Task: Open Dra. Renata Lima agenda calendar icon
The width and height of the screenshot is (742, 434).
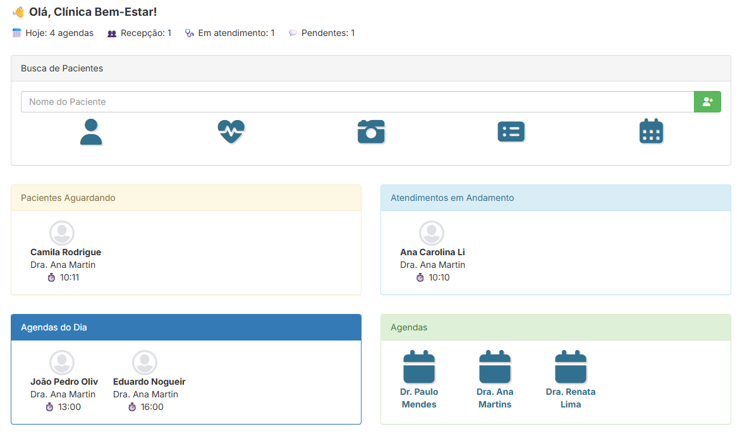Action: click(571, 367)
